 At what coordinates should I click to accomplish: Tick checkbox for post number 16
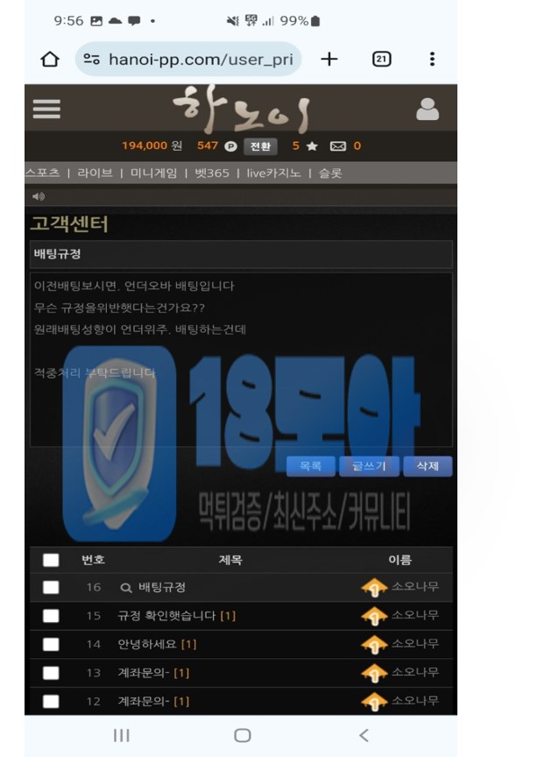[51, 587]
